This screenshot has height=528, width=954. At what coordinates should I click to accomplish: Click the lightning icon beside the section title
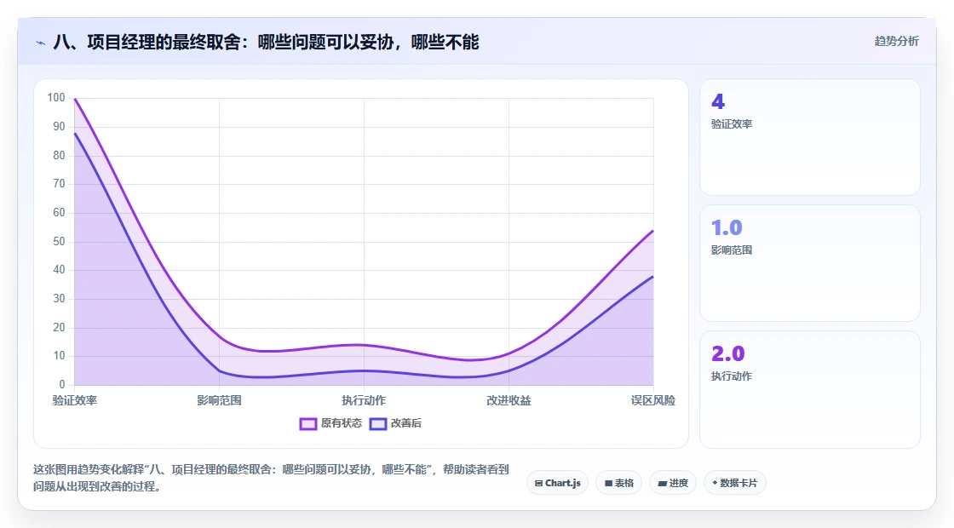click(x=41, y=43)
